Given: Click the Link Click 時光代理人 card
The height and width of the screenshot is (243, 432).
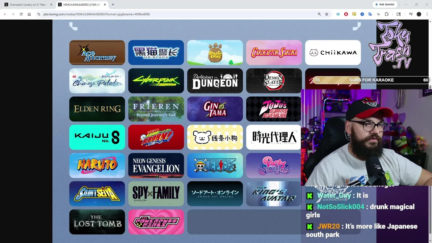Looking at the screenshot, I should (x=273, y=137).
